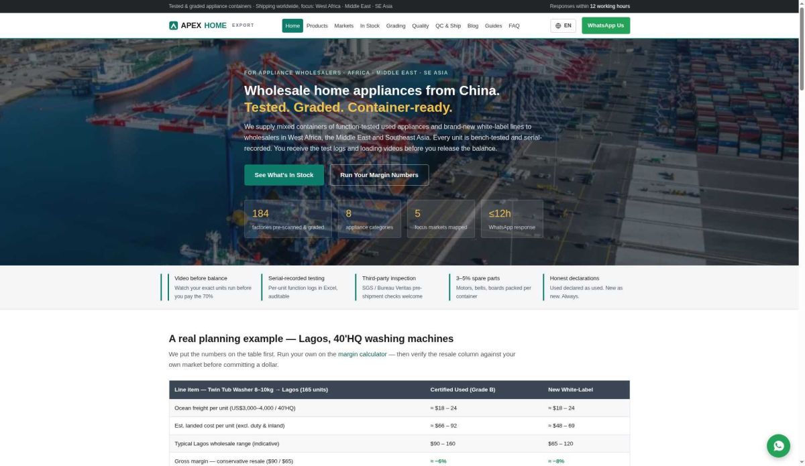Open the floating WhatsApp chat bubble
The height and width of the screenshot is (466, 805).
(778, 445)
